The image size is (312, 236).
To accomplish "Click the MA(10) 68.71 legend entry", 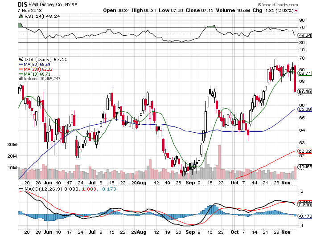I will (x=35, y=74).
